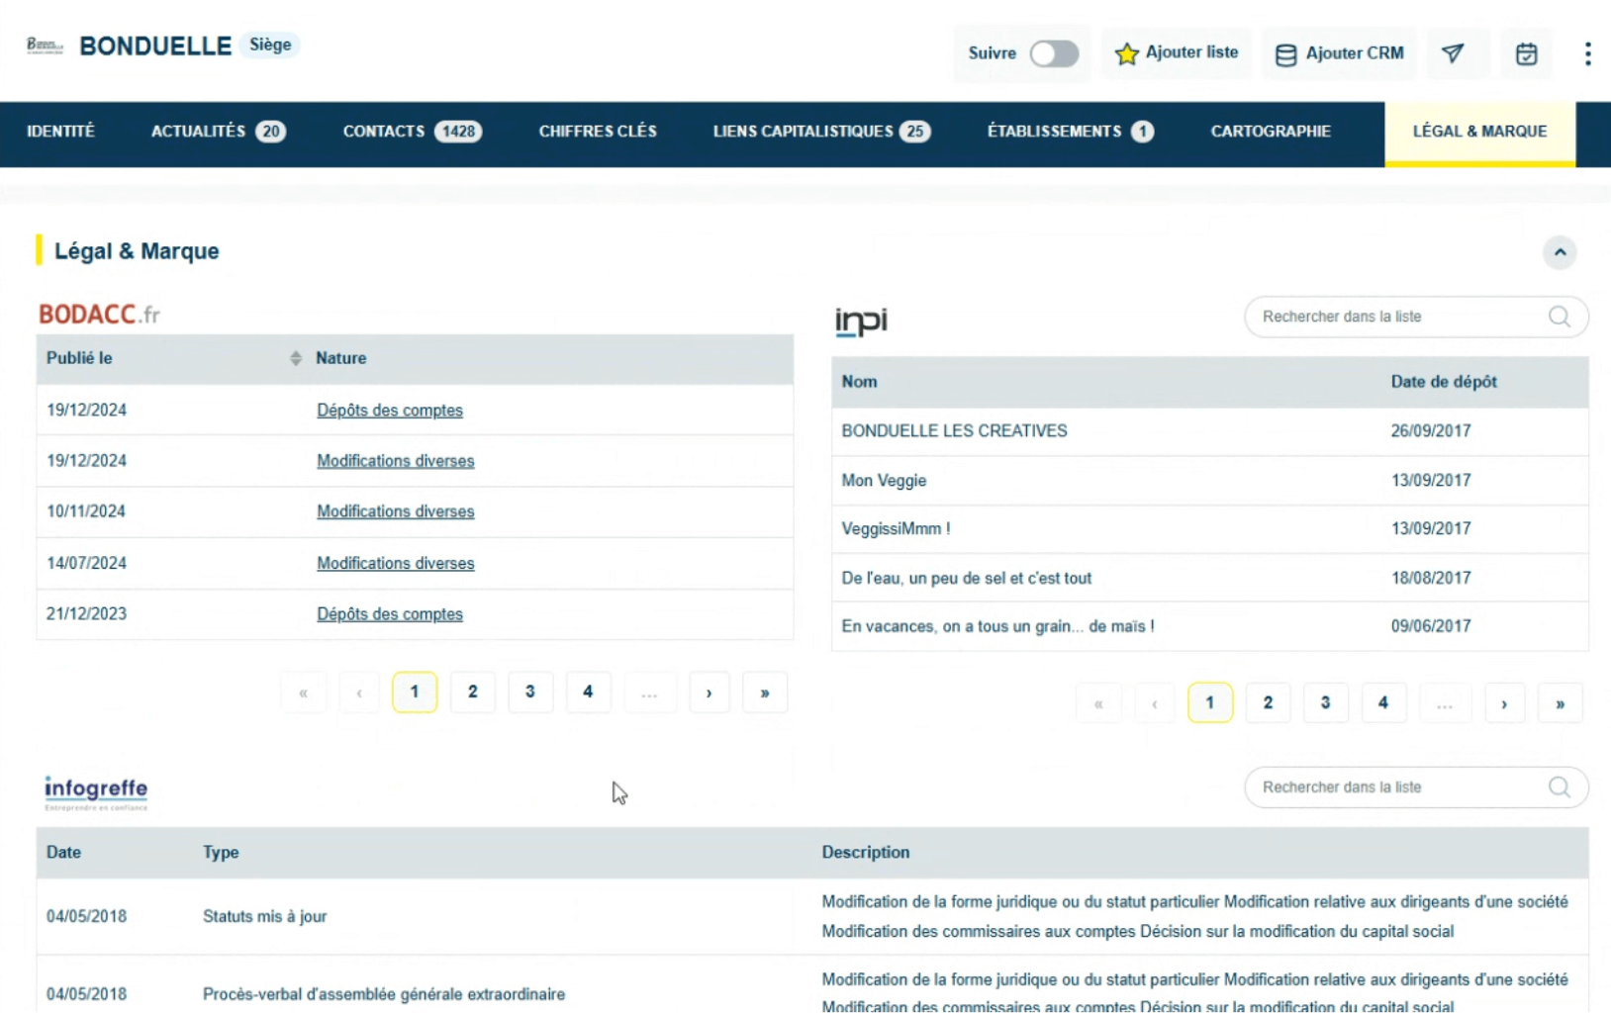Click the Bonduelle company logo
This screenshot has width=1611, height=1015.
[45, 46]
